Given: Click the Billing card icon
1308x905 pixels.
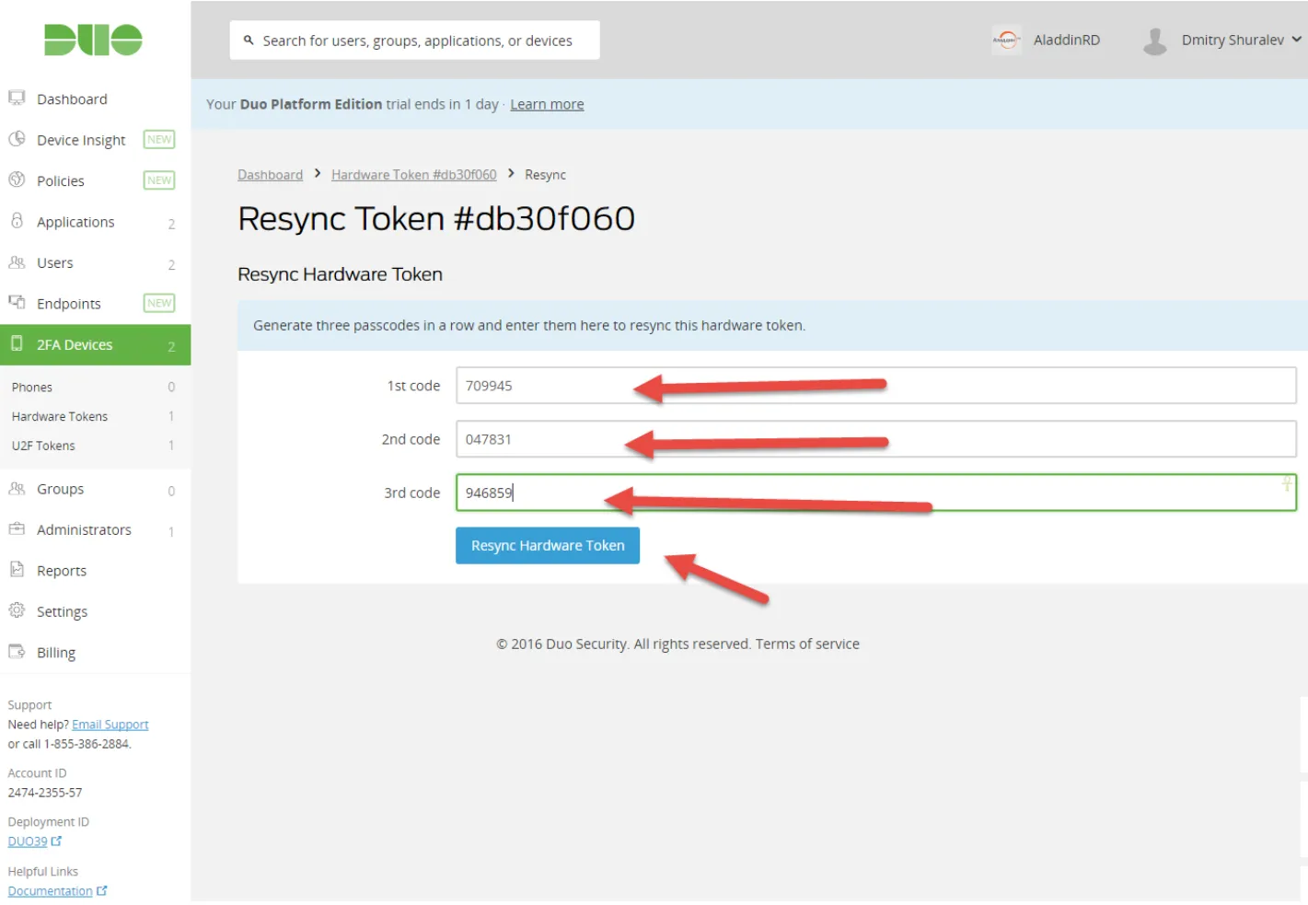Looking at the screenshot, I should point(17,652).
